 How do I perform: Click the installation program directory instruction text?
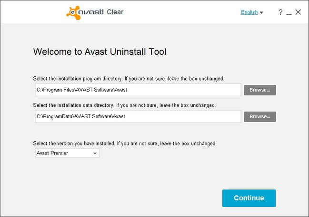tap(129, 79)
